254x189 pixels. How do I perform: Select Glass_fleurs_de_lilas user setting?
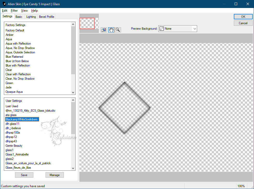click(18, 167)
